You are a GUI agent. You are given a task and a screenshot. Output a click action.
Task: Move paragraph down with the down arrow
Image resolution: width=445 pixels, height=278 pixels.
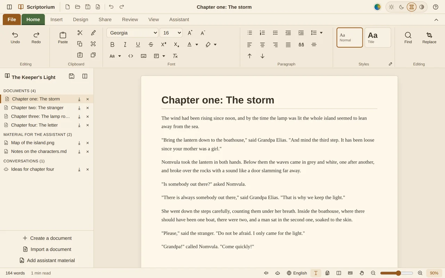(x=262, y=56)
